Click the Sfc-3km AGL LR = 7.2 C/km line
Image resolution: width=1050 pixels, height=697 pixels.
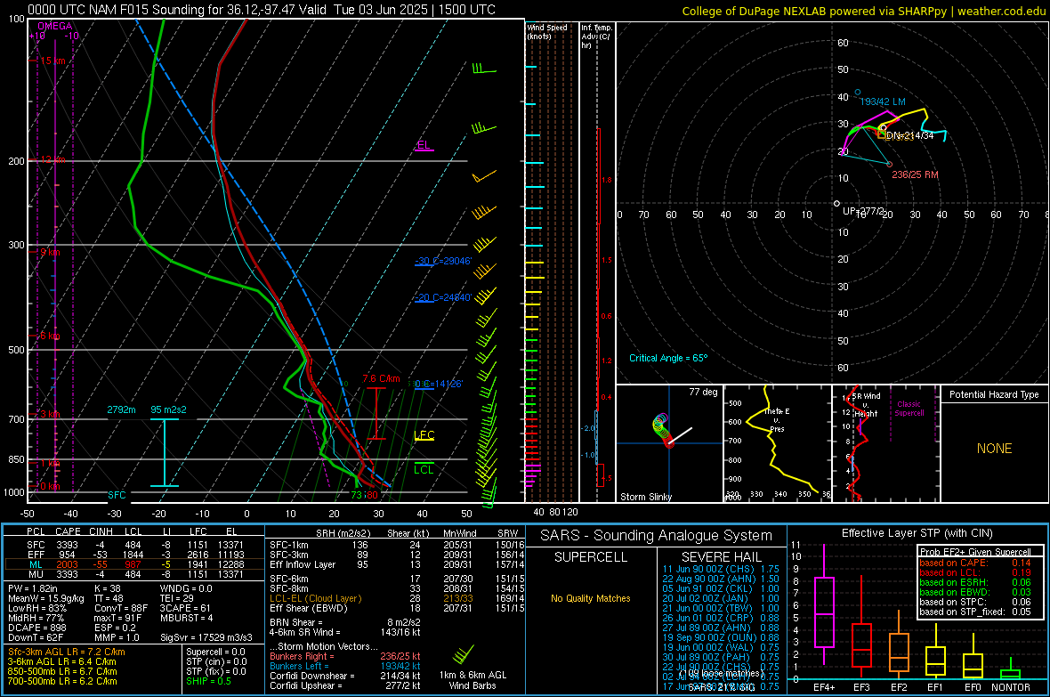67,652
